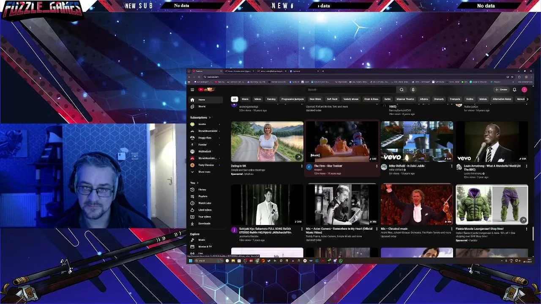Open Watch Later in the sidebar
Screen dimensions: 541x304
[x=205, y=203]
